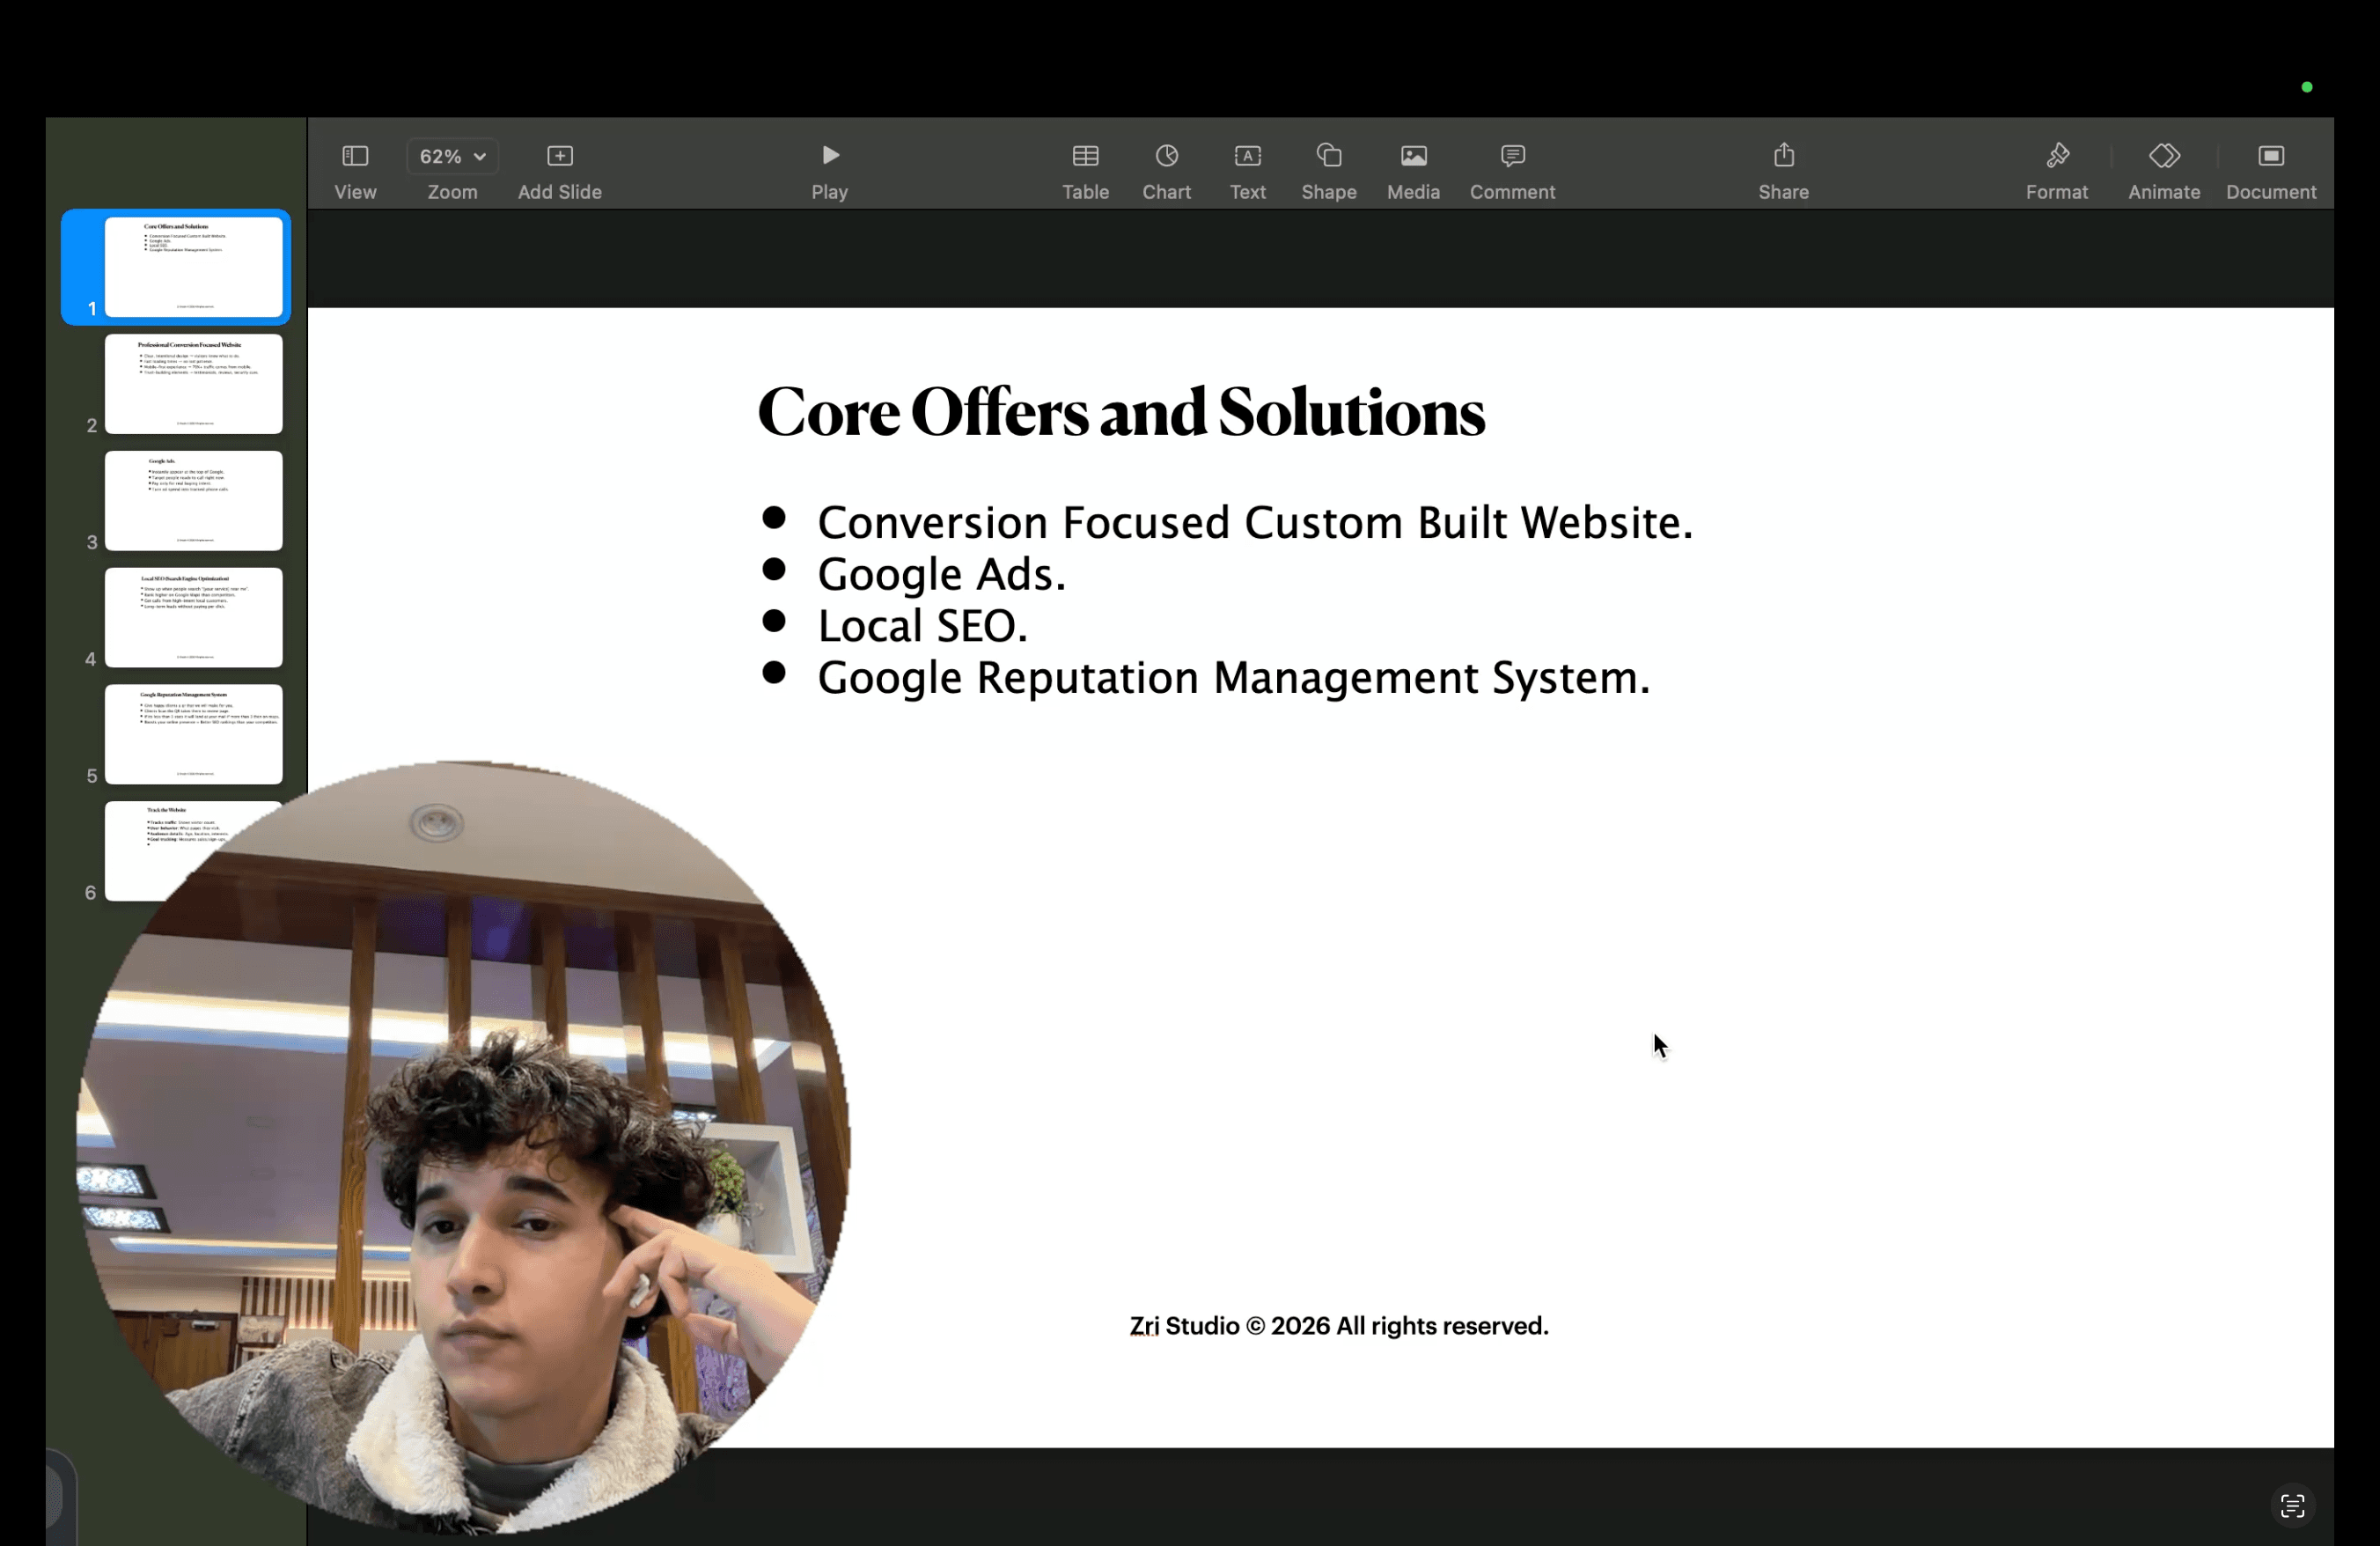Toggle the Format inspector panel
The image size is (2380, 1546).
tap(2056, 156)
